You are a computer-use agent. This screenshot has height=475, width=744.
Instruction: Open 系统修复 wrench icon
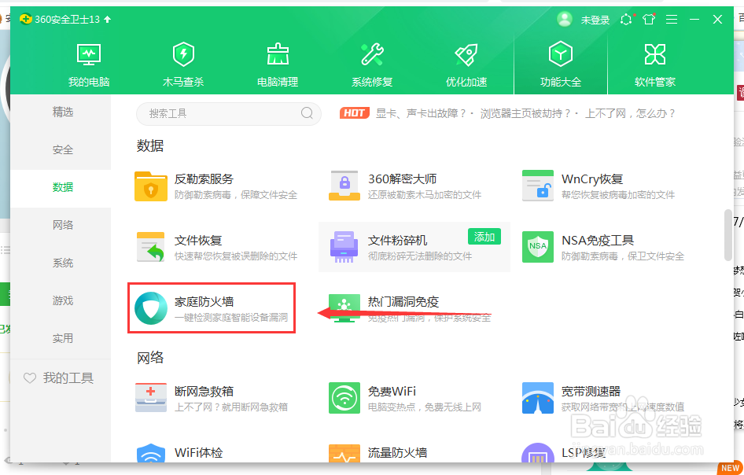(x=372, y=54)
